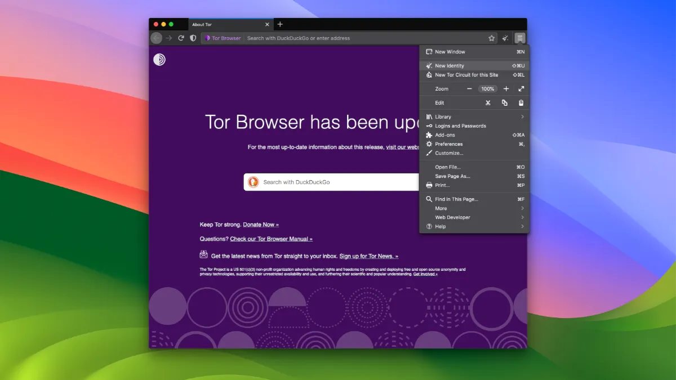Screen dimensions: 676x380
Task: Zoom in with the plus button
Action: [x=506, y=89]
